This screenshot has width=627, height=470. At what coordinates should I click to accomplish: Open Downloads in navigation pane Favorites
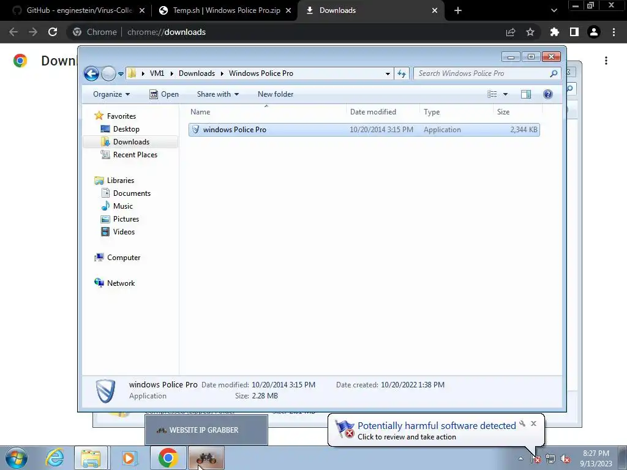pos(131,142)
